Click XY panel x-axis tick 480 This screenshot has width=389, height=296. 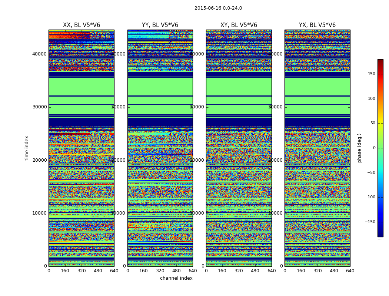255,271
